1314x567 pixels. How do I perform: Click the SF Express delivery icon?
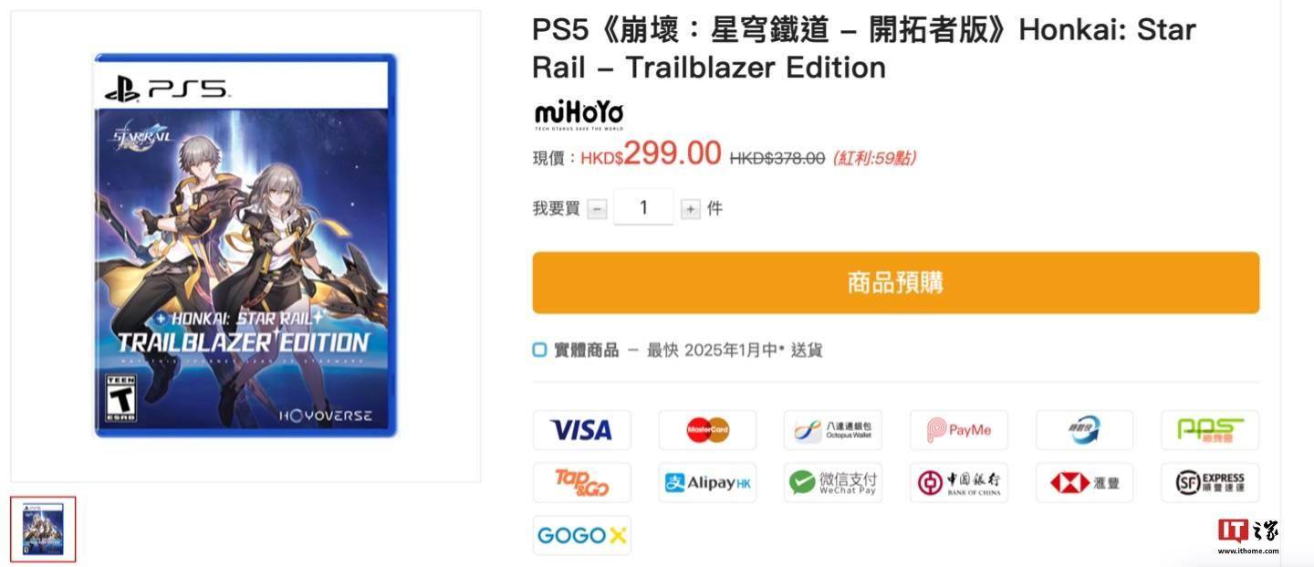[1210, 482]
